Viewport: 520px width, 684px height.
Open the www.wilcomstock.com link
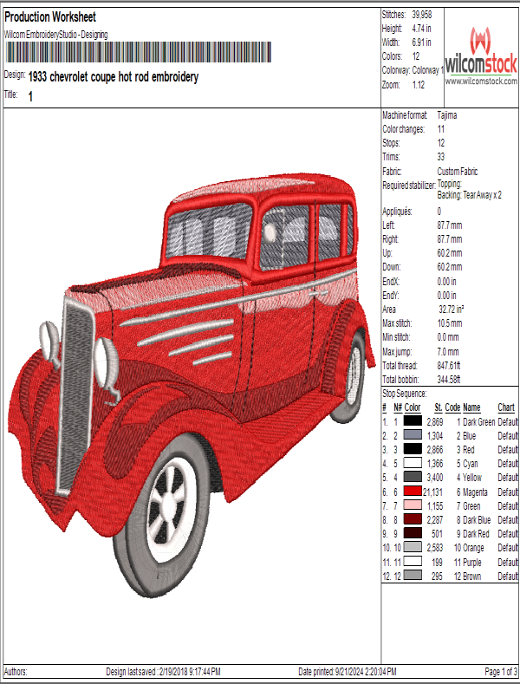pyautogui.click(x=481, y=81)
